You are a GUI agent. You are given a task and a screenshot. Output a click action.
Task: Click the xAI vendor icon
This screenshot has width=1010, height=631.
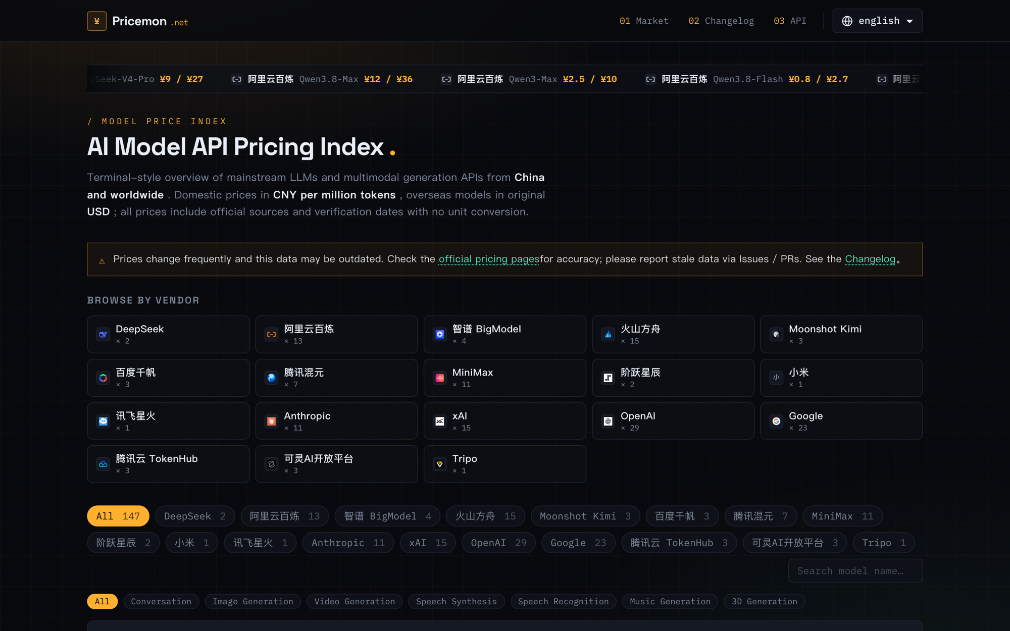[440, 421]
